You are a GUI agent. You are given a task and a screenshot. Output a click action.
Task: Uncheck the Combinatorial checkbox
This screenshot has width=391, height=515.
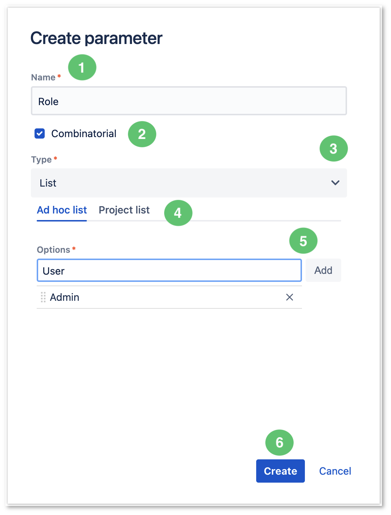pos(40,133)
